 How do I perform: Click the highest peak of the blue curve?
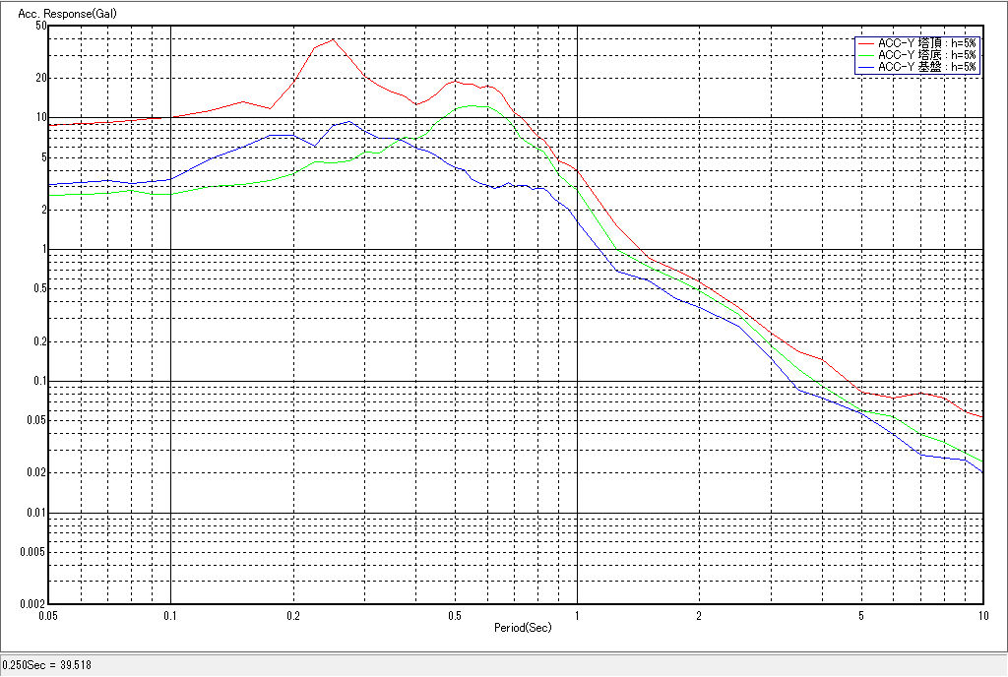click(347, 122)
